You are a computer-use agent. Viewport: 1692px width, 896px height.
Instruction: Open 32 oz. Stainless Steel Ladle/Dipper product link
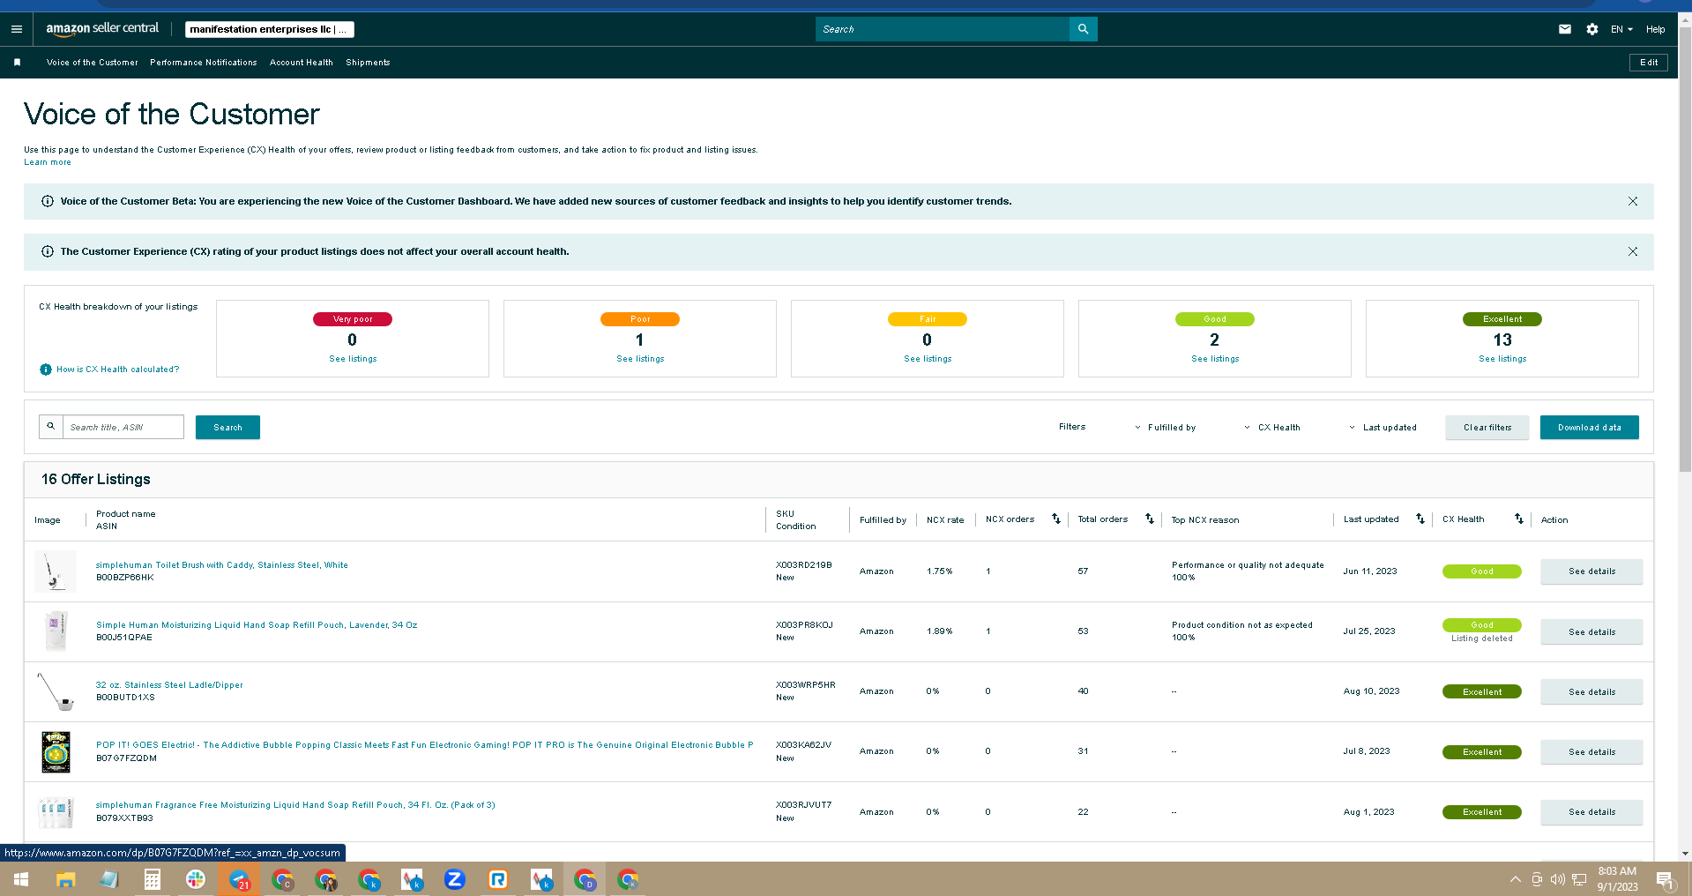[169, 685]
